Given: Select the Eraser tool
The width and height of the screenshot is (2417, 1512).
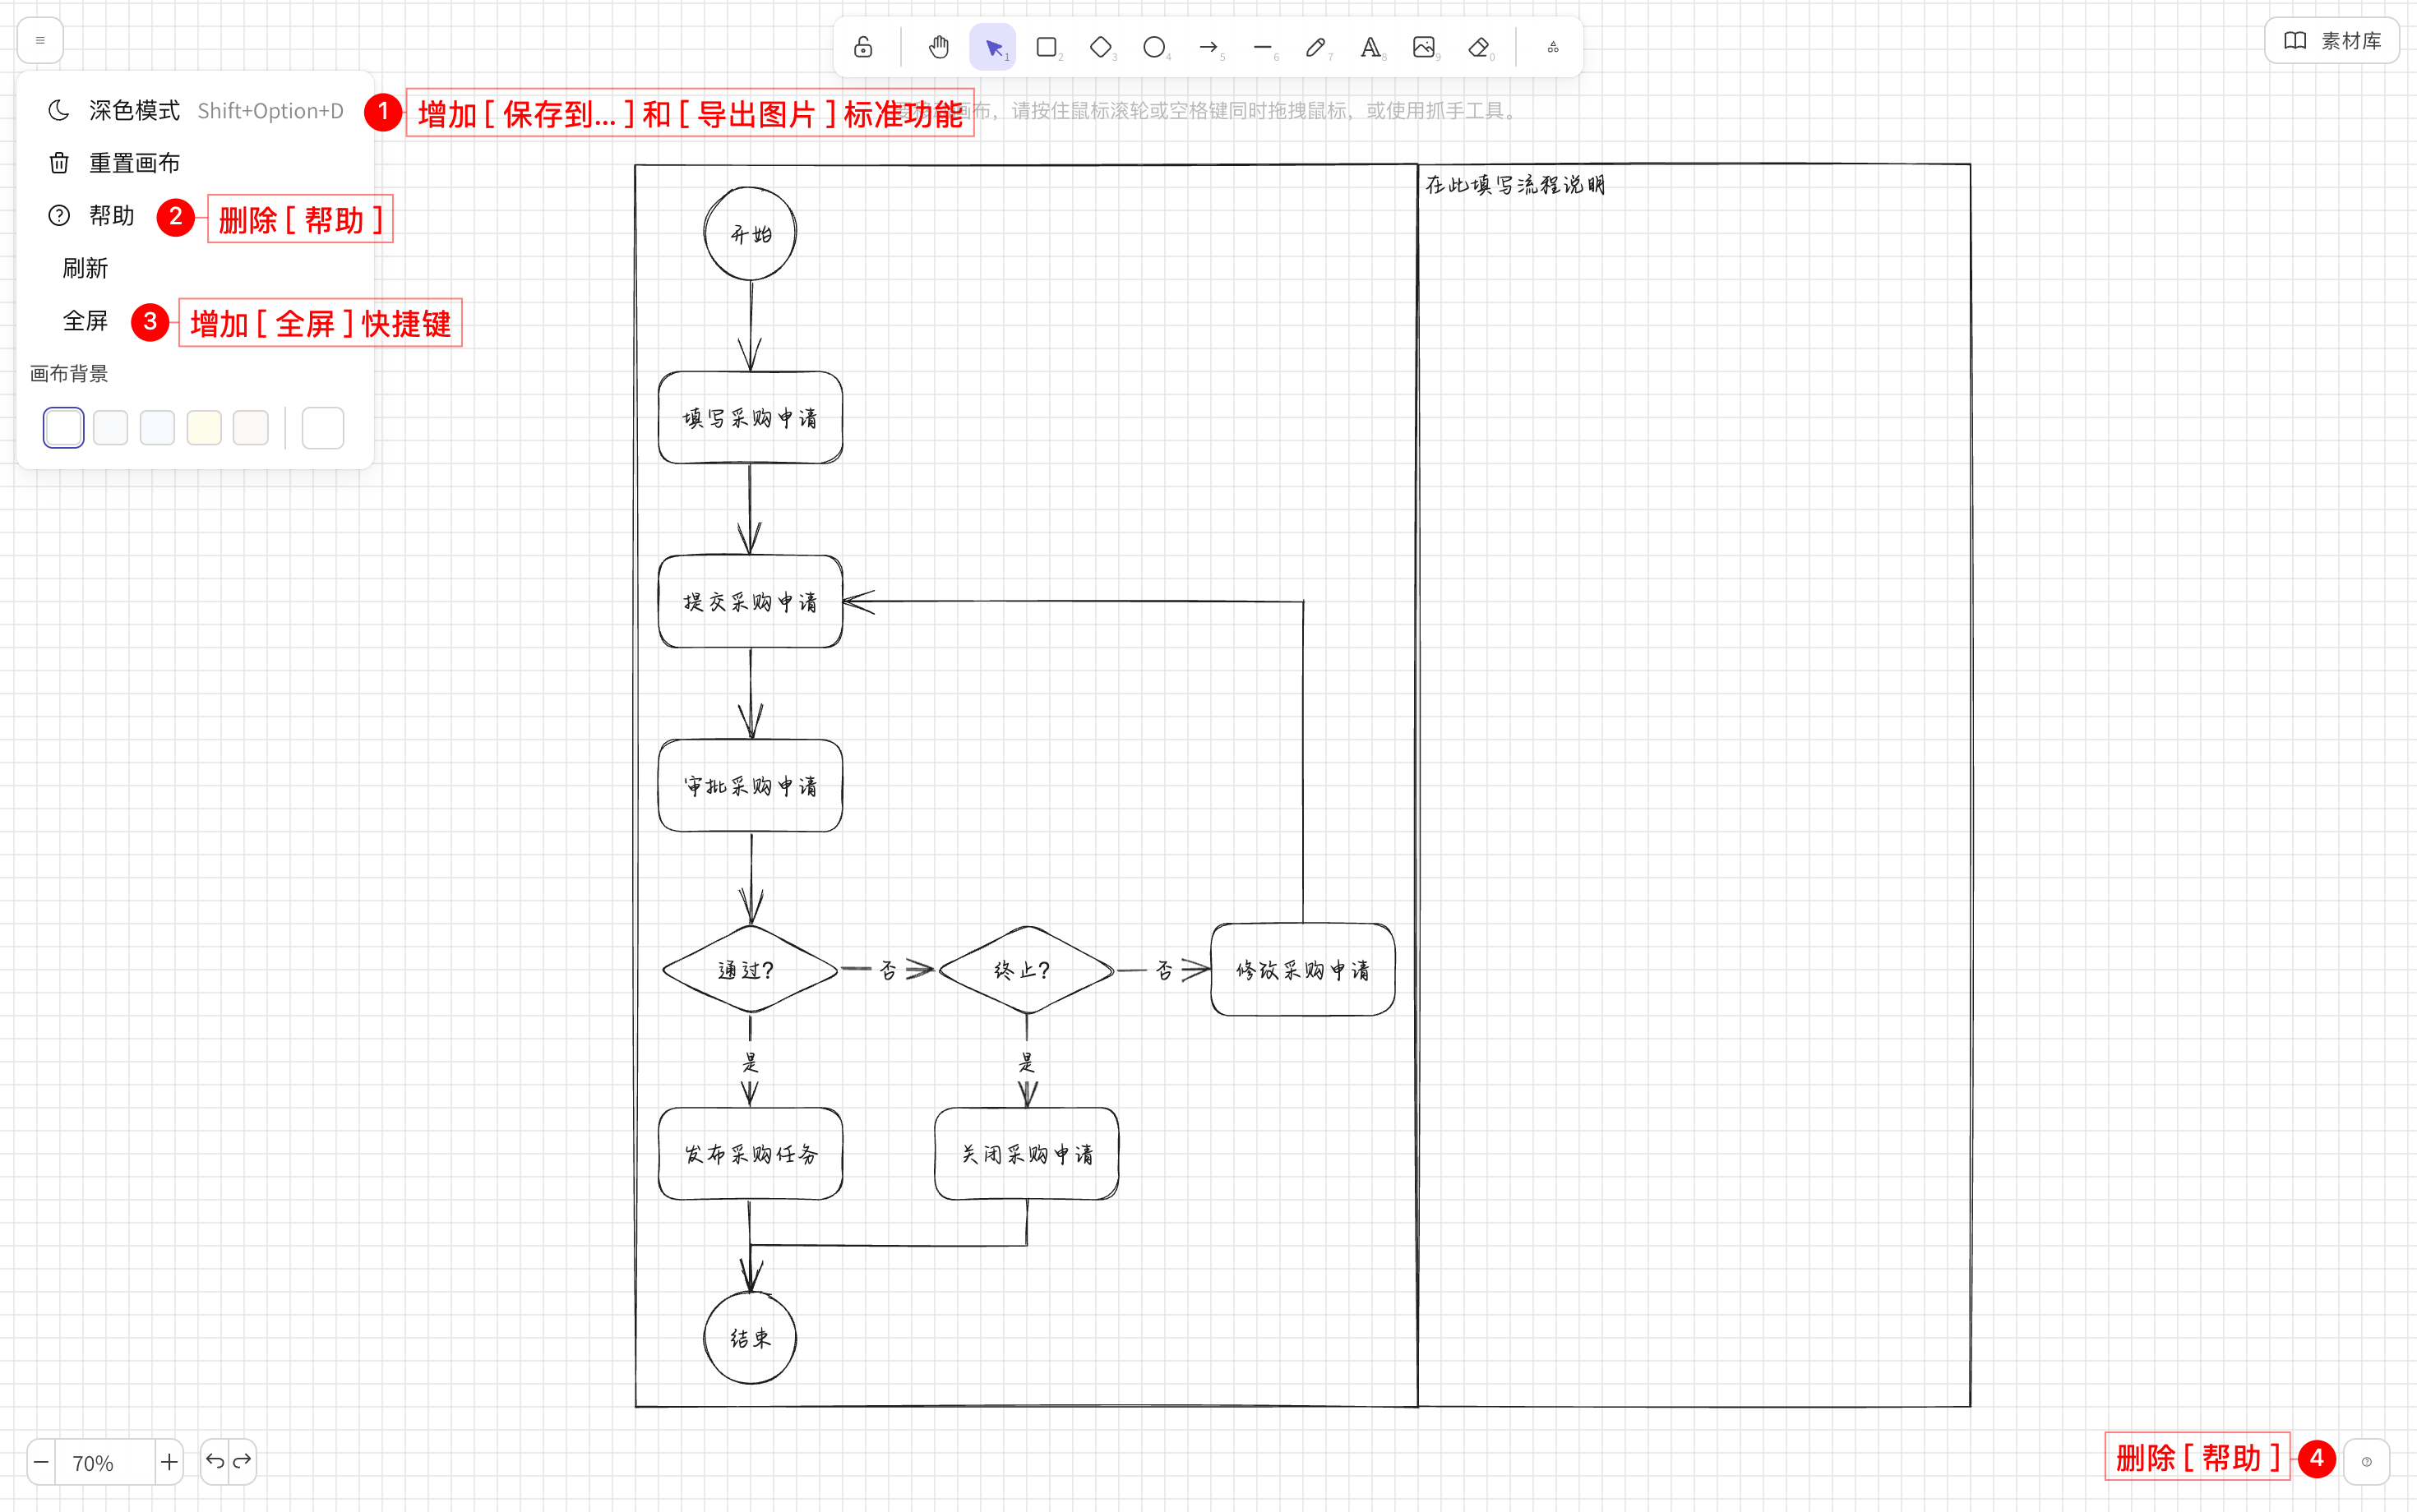Looking at the screenshot, I should (1477, 47).
